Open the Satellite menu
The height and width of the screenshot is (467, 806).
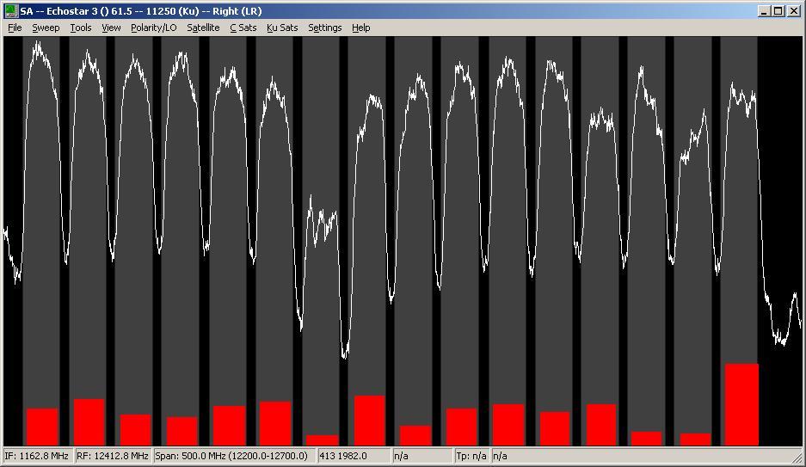click(203, 28)
